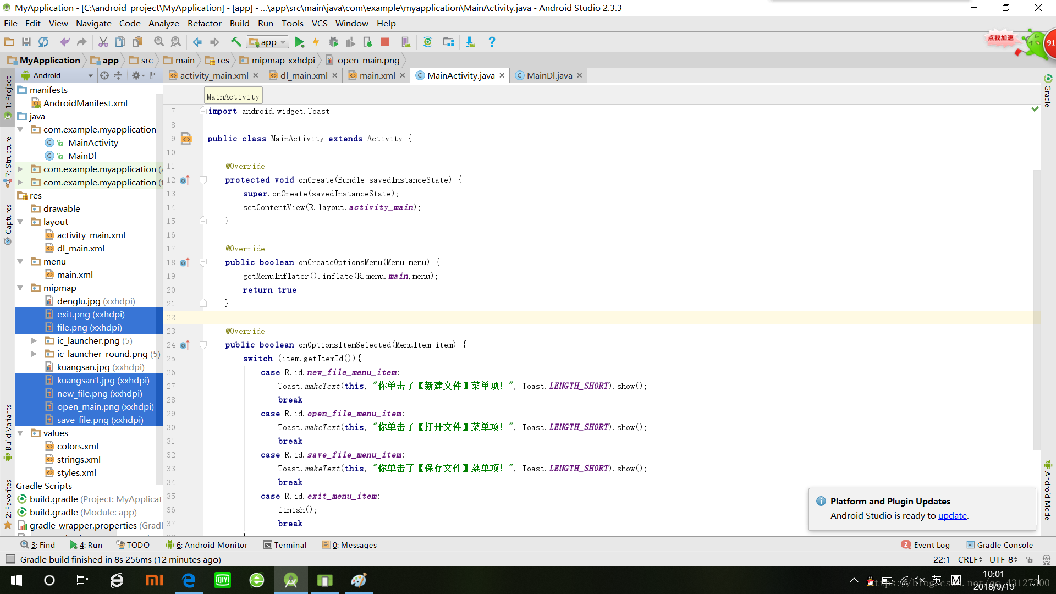This screenshot has width=1056, height=594.
Task: Click Scroll from Source target icon in Project panel
Action: point(105,75)
